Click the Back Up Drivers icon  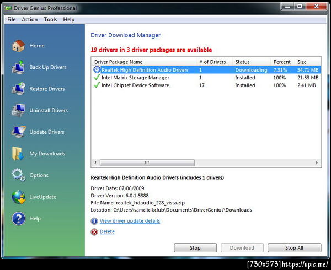pyautogui.click(x=18, y=67)
